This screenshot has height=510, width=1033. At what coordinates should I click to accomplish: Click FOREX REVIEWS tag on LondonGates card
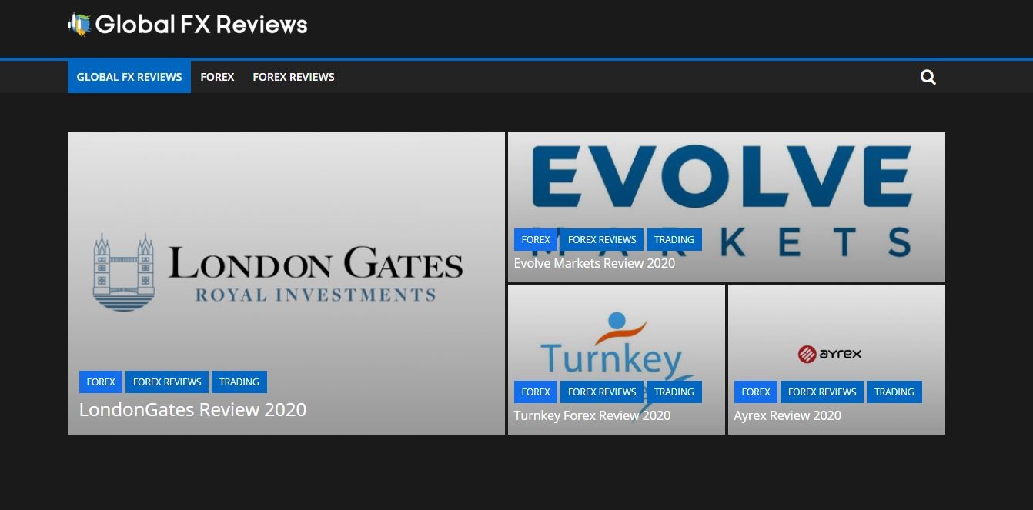[167, 382]
